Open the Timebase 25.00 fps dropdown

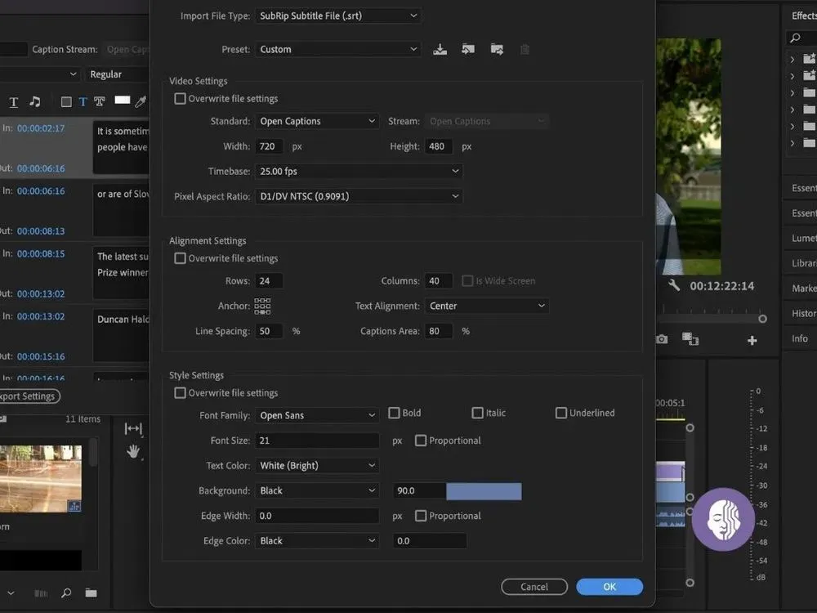pos(359,171)
